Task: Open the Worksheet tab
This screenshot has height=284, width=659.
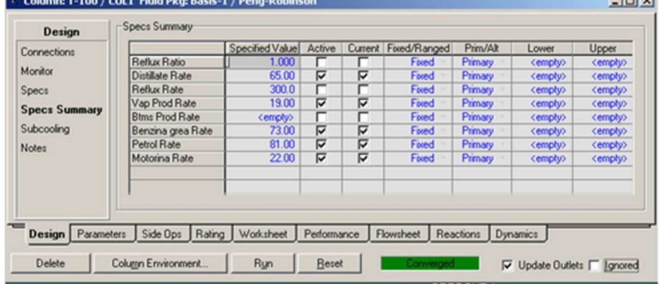Action: [x=263, y=234]
